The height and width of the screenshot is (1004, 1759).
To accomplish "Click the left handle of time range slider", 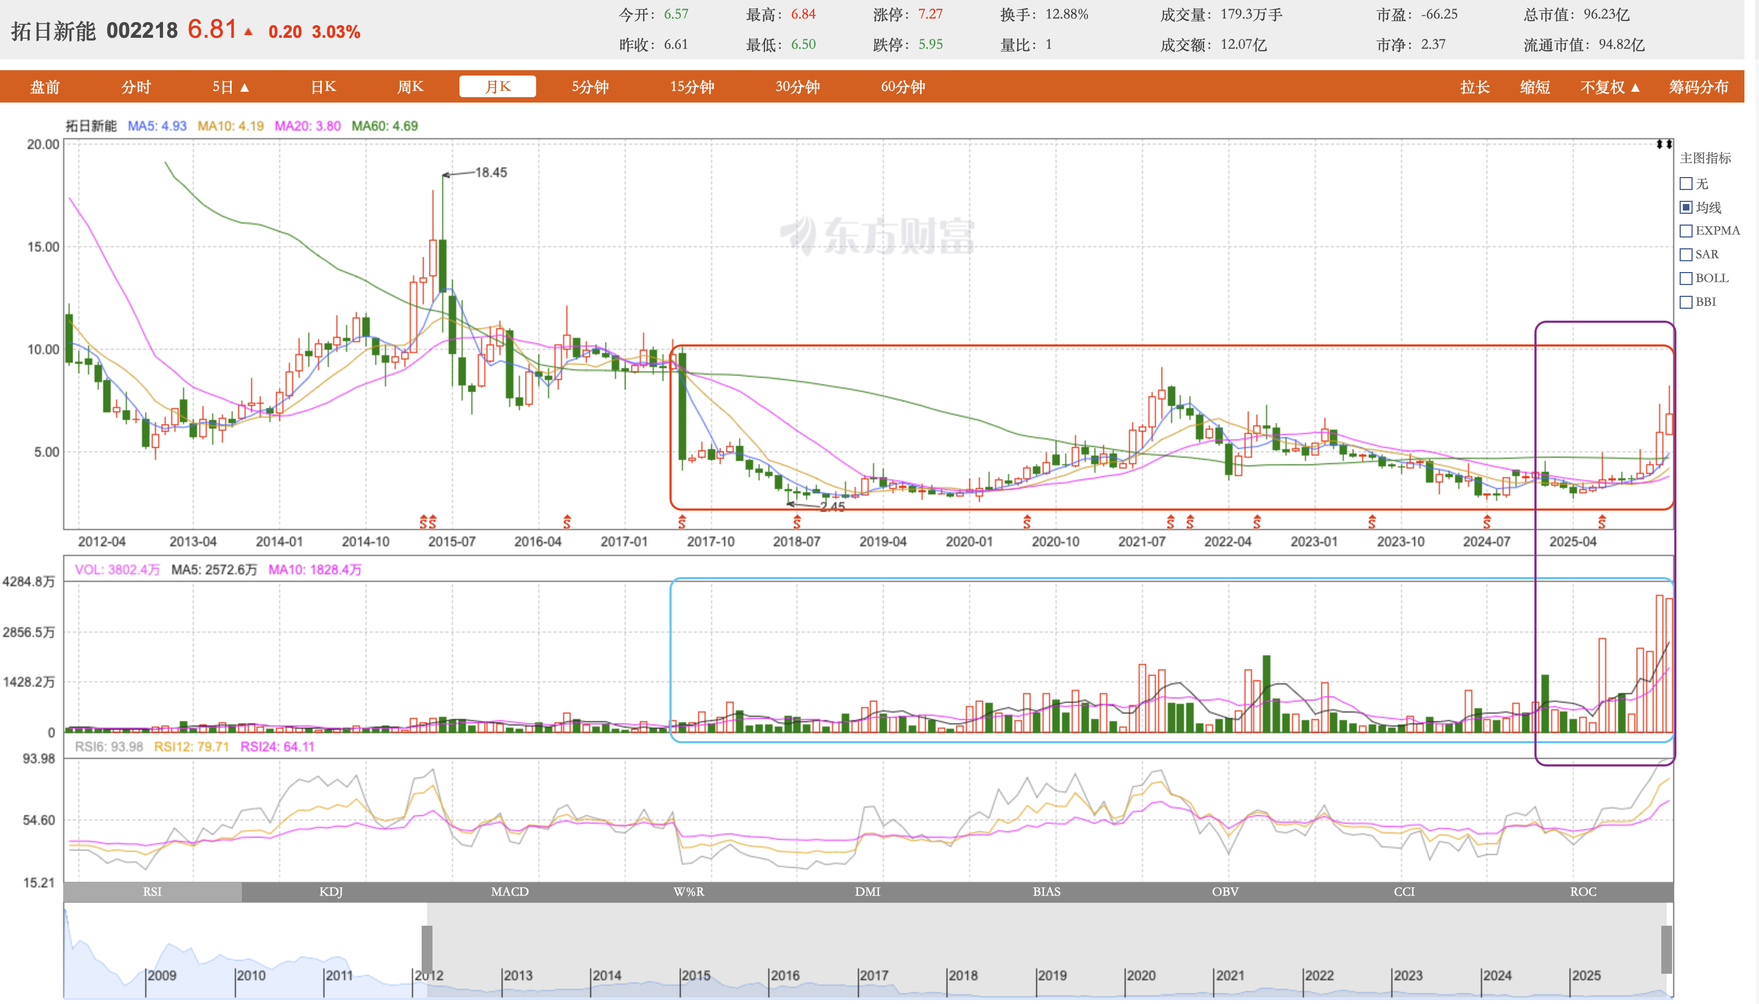I will [x=427, y=949].
